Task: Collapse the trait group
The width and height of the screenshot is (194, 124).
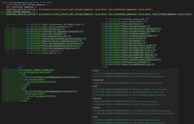Action: coord(92,117)
